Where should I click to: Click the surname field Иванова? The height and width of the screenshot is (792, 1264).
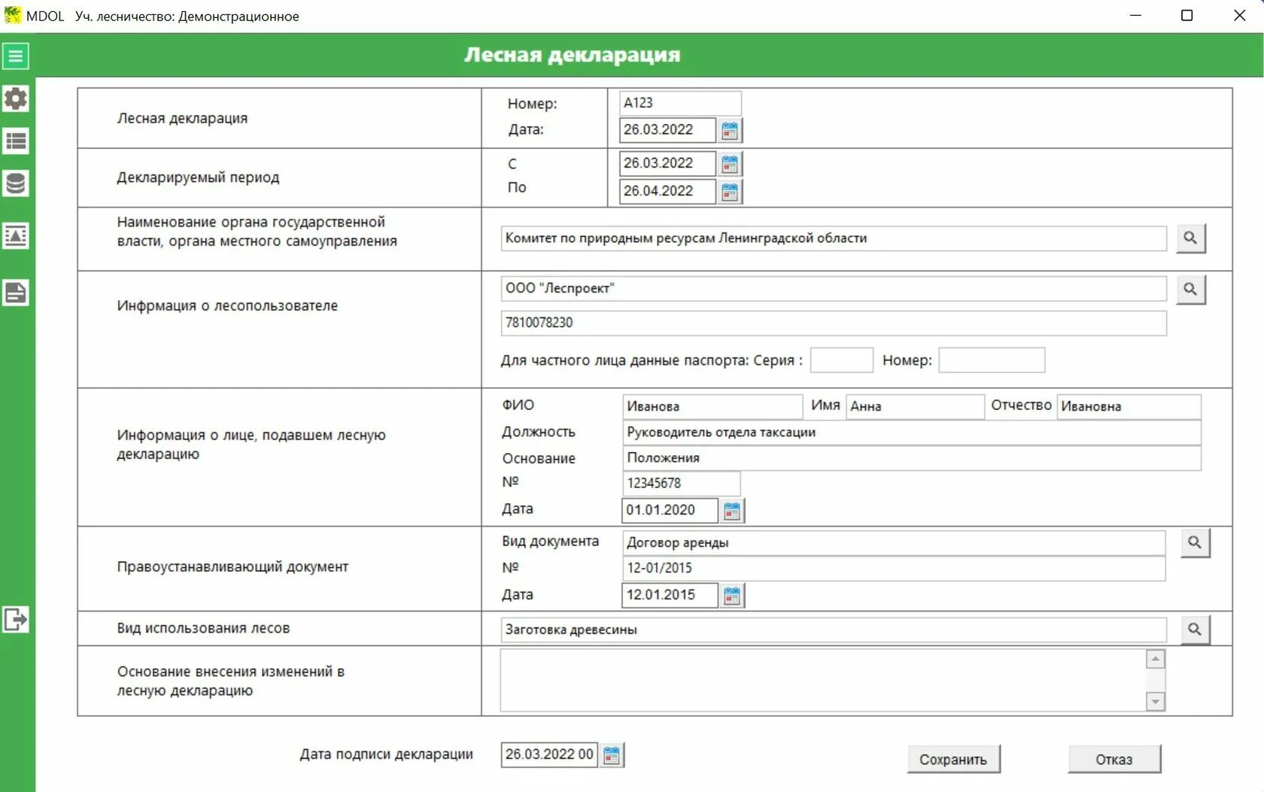click(x=713, y=407)
